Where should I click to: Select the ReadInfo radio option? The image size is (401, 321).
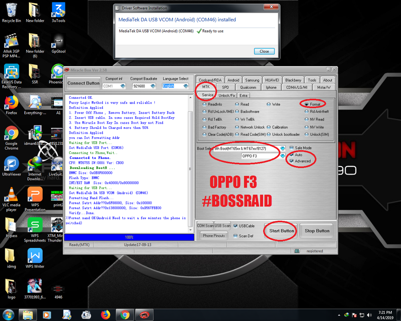tap(212, 104)
